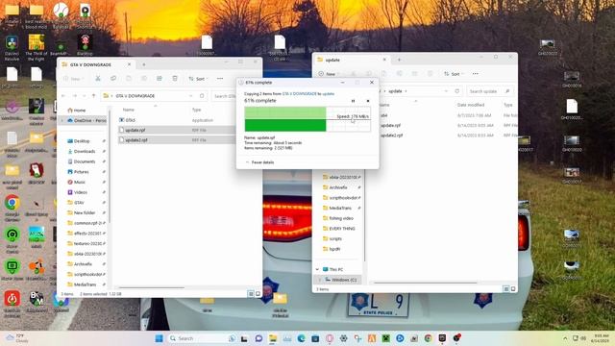The height and width of the screenshot is (346, 615).
Task: Click Copy icon in GTA V DOWNGRADE toolbar
Action: 113,79
